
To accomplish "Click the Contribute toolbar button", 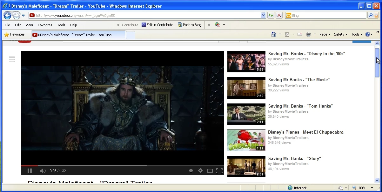I will point(127,25).
